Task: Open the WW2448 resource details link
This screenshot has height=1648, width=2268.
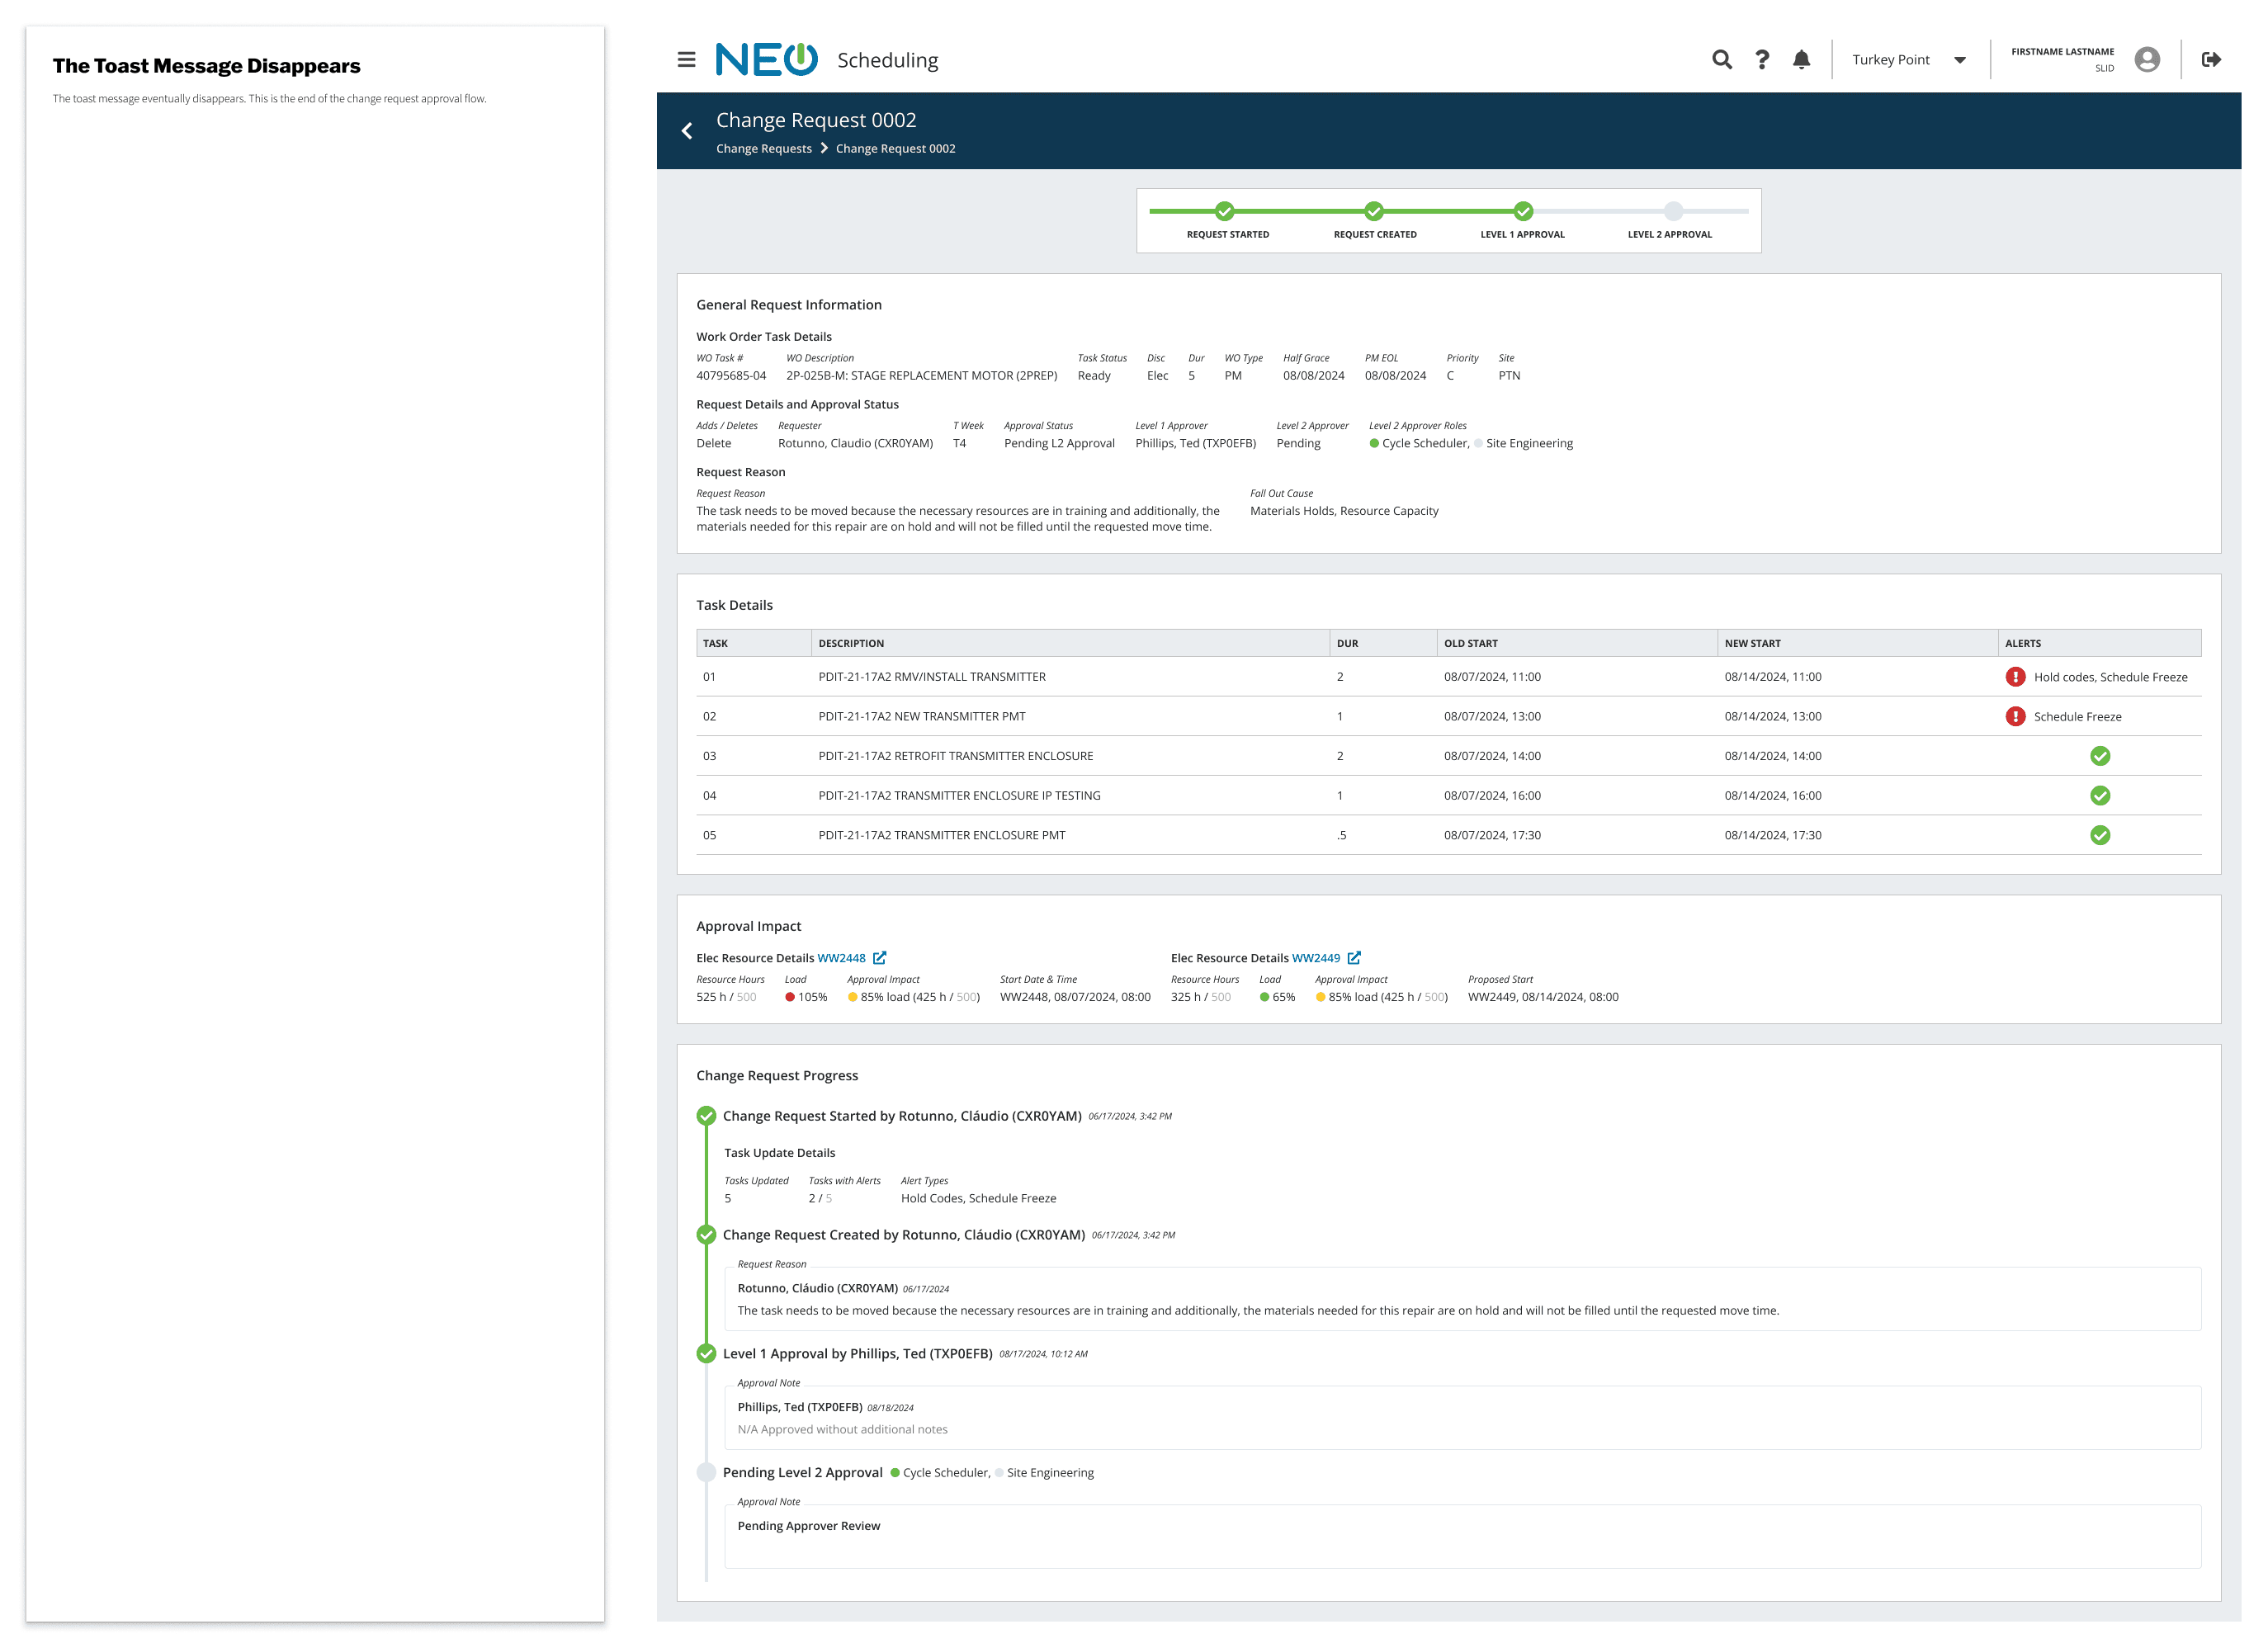Action: click(841, 958)
